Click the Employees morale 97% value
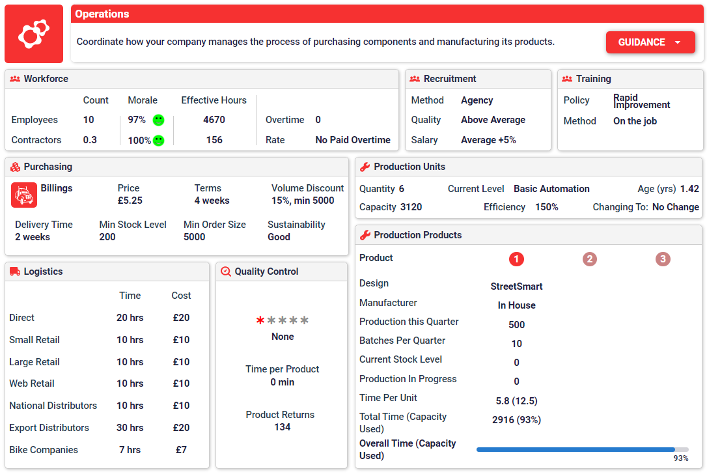 click(137, 120)
